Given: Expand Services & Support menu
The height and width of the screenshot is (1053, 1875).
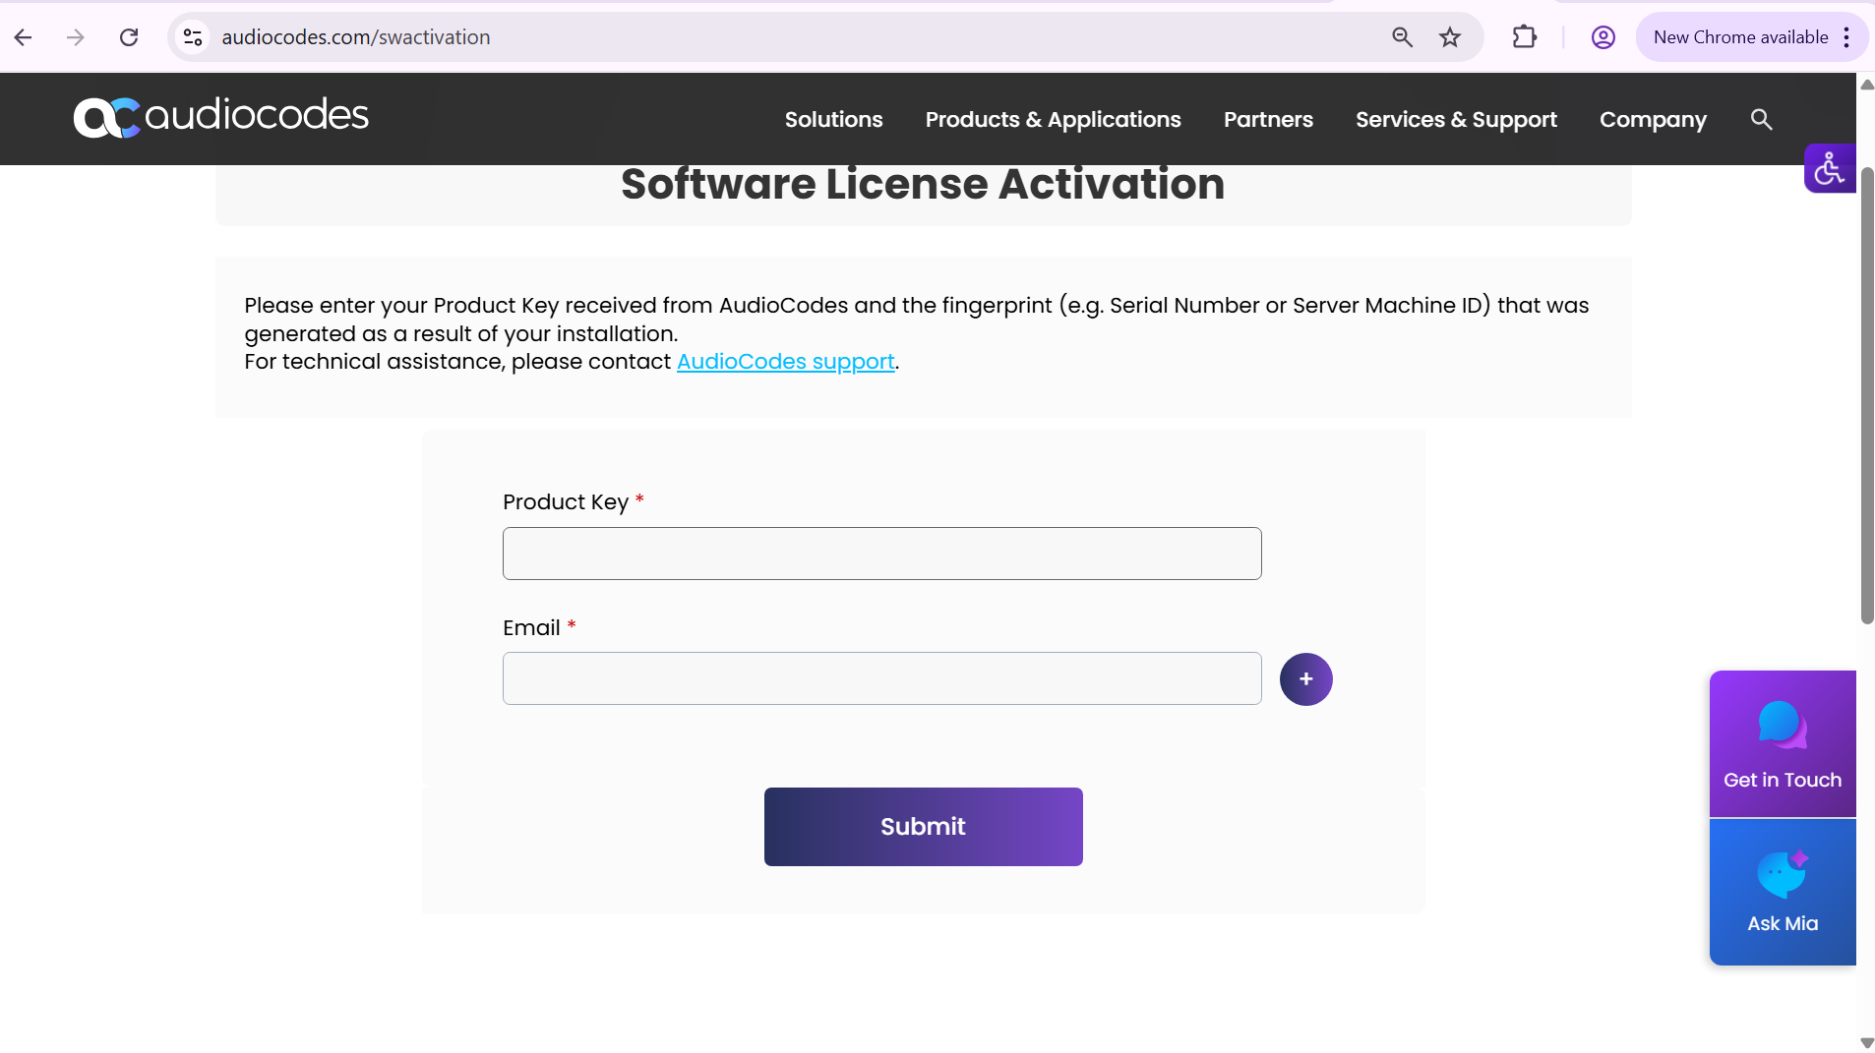Looking at the screenshot, I should [1456, 119].
